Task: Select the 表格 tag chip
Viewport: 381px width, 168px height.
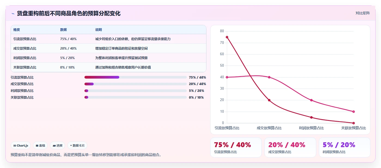Action: click(40, 146)
